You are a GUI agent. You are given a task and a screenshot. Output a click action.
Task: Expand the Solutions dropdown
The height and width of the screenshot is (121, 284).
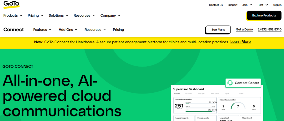59,16
